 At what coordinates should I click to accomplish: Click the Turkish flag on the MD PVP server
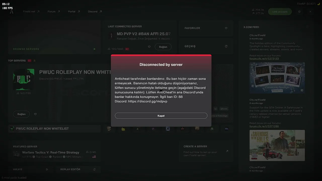coord(127,49)
